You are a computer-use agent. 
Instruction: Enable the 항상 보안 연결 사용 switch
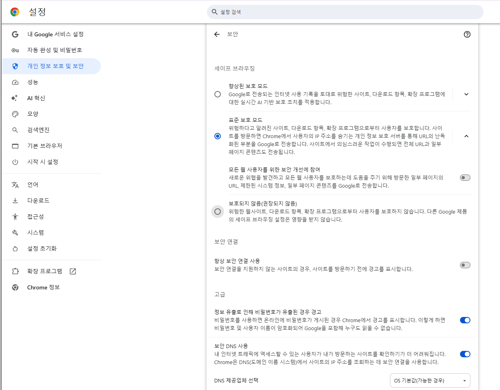pyautogui.click(x=465, y=265)
